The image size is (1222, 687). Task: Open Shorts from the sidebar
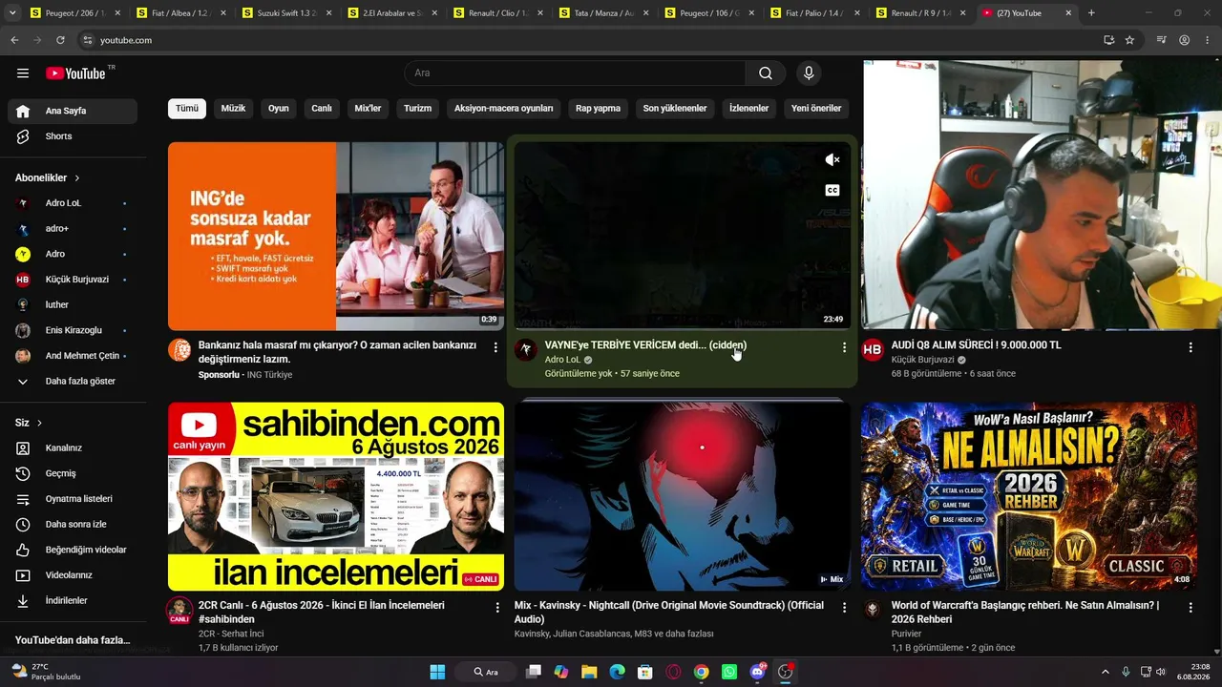pyautogui.click(x=73, y=136)
